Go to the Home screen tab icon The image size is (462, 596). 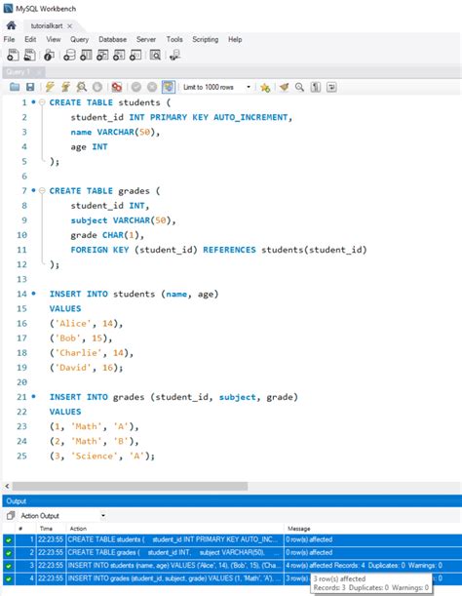coord(11,25)
